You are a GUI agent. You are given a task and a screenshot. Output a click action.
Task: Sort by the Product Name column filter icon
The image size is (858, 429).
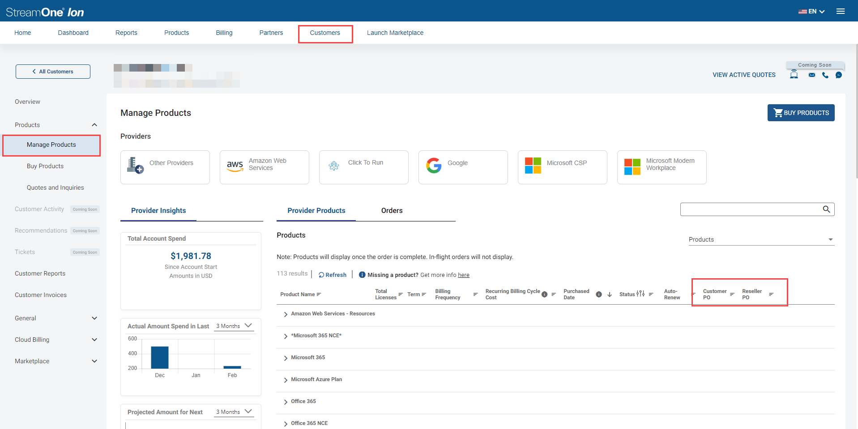click(x=319, y=294)
